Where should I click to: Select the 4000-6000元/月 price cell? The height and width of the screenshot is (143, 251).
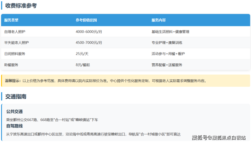[89, 32]
